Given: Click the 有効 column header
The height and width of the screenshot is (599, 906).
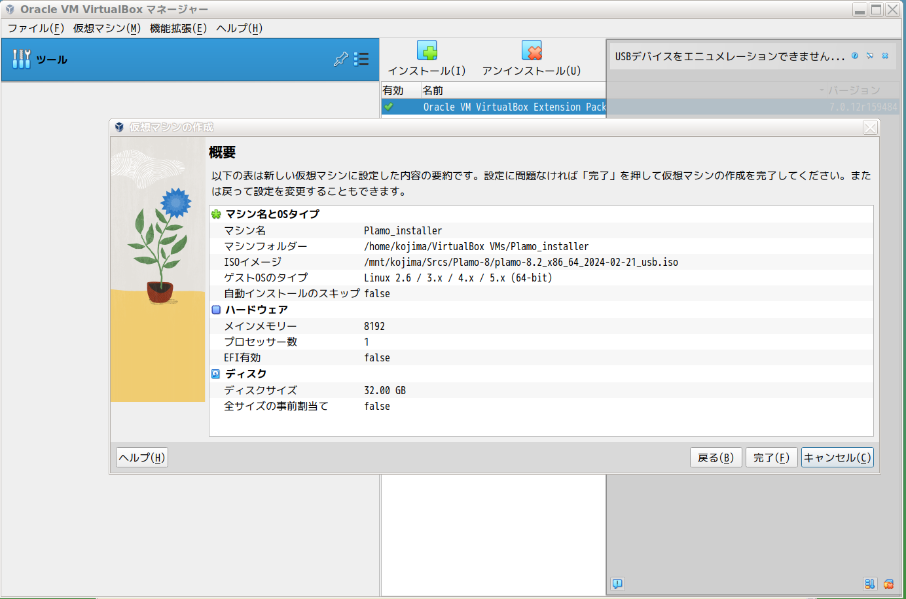Looking at the screenshot, I should 401,90.
